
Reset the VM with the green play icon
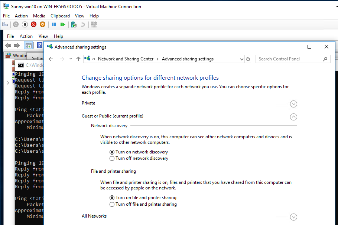63,24
